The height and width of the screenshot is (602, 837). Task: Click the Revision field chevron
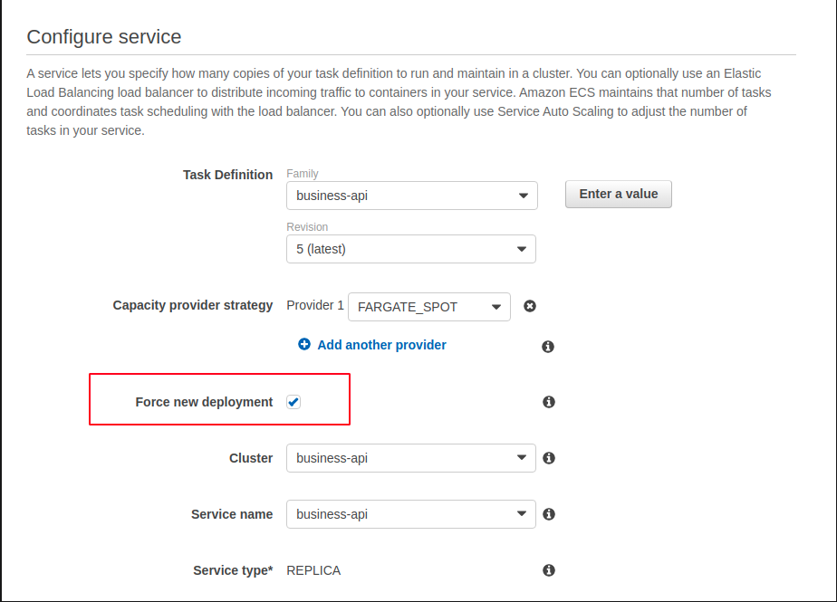521,249
